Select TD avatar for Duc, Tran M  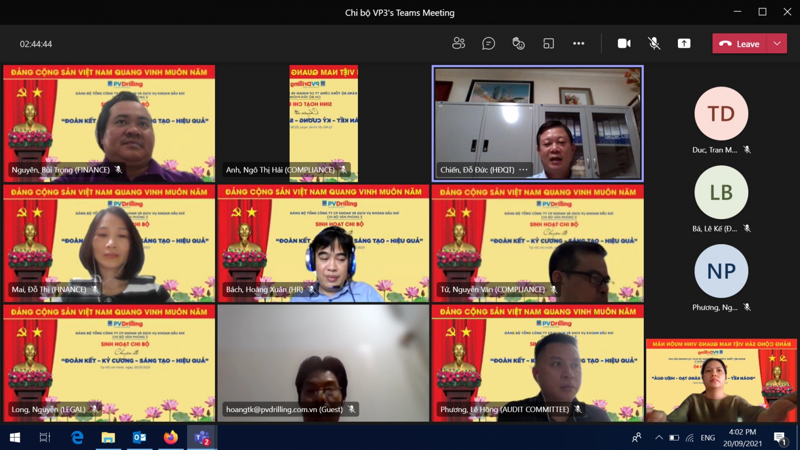(x=721, y=114)
